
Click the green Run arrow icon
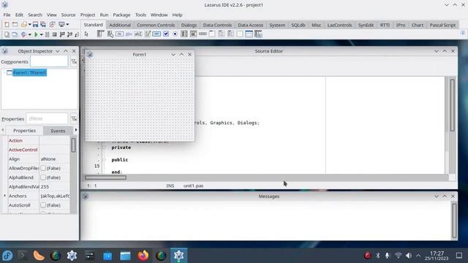(x=36, y=34)
